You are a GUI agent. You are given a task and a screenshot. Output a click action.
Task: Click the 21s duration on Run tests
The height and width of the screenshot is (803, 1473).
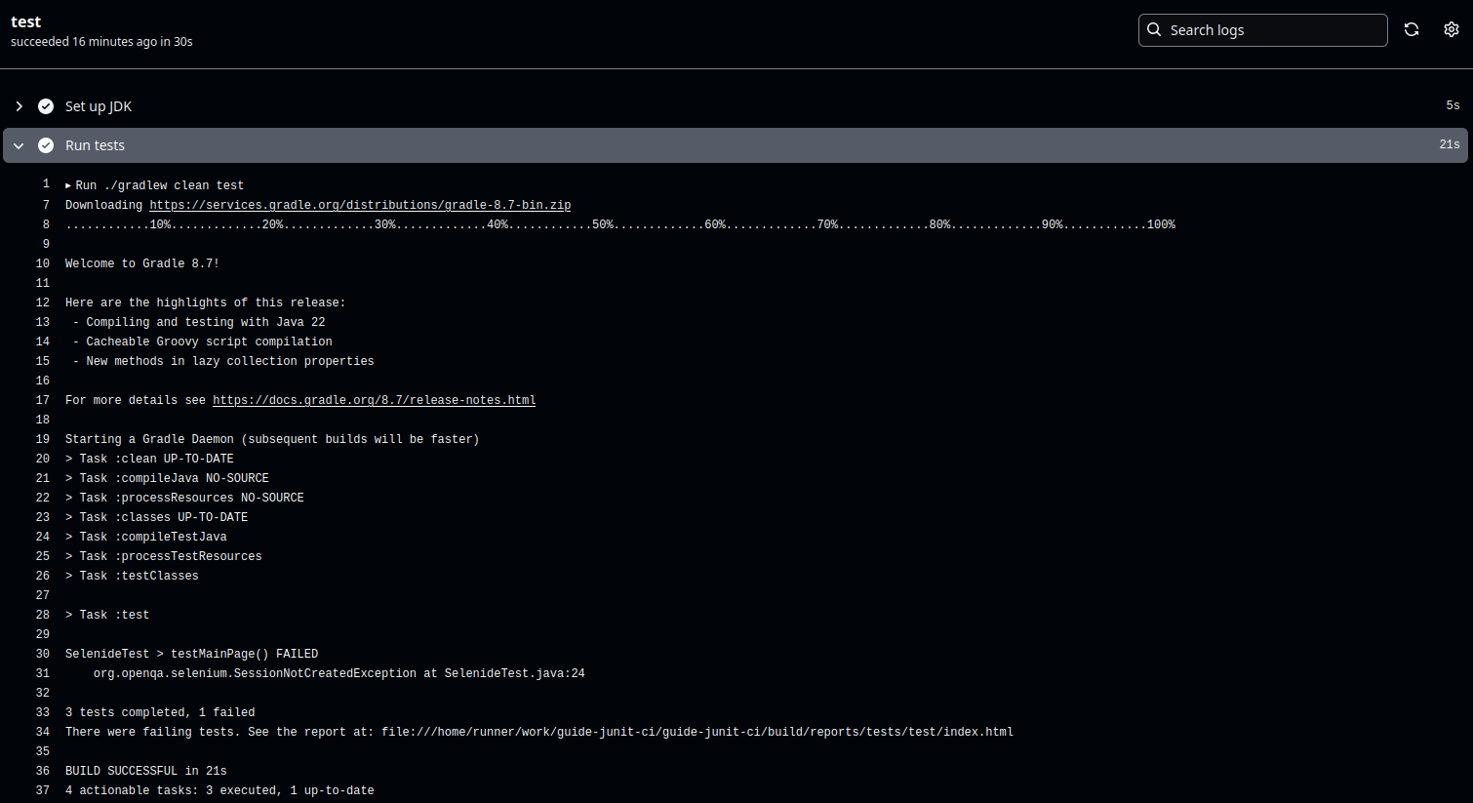tap(1448, 143)
